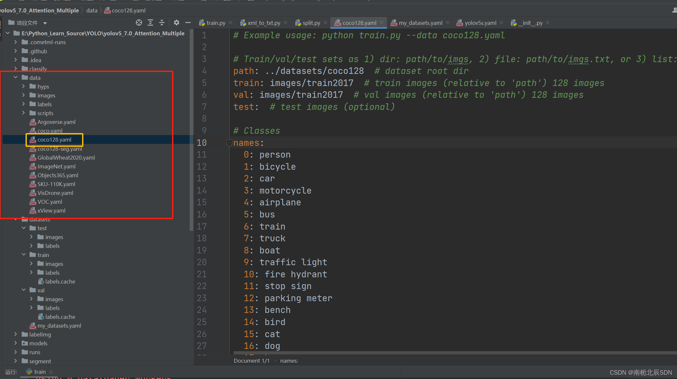677x379 pixels.
Task: Select the labelImg folder
Action: [40, 334]
